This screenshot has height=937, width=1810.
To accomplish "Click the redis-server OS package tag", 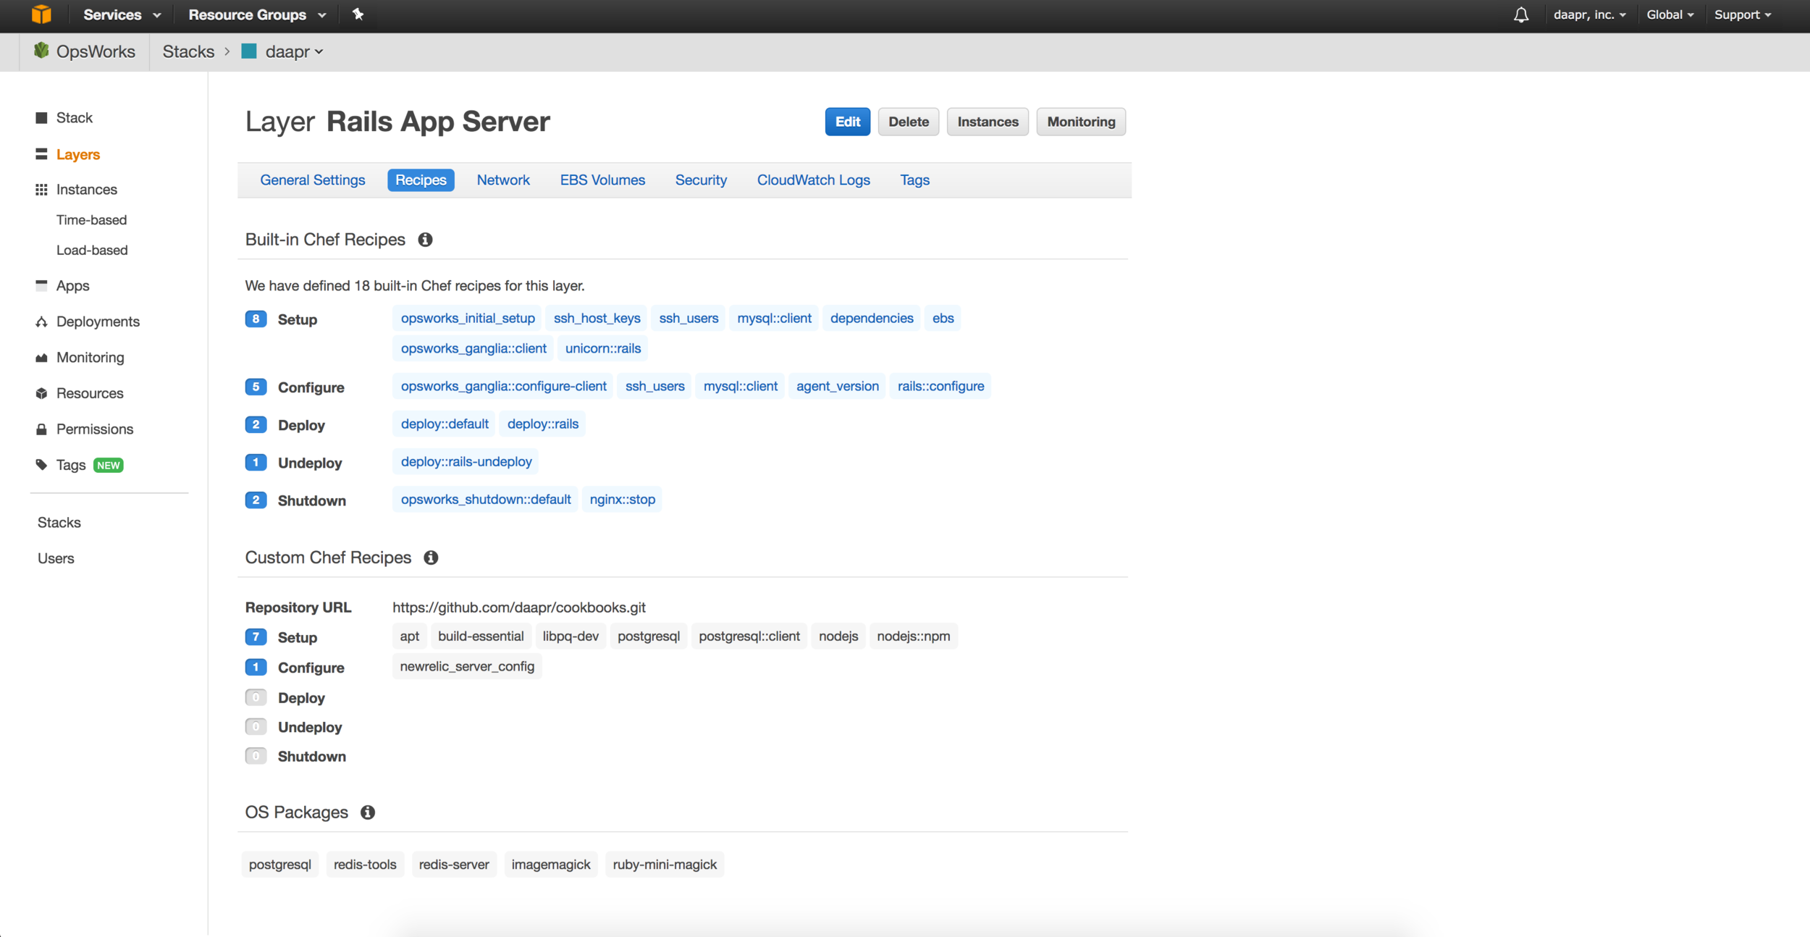I will pos(454,865).
